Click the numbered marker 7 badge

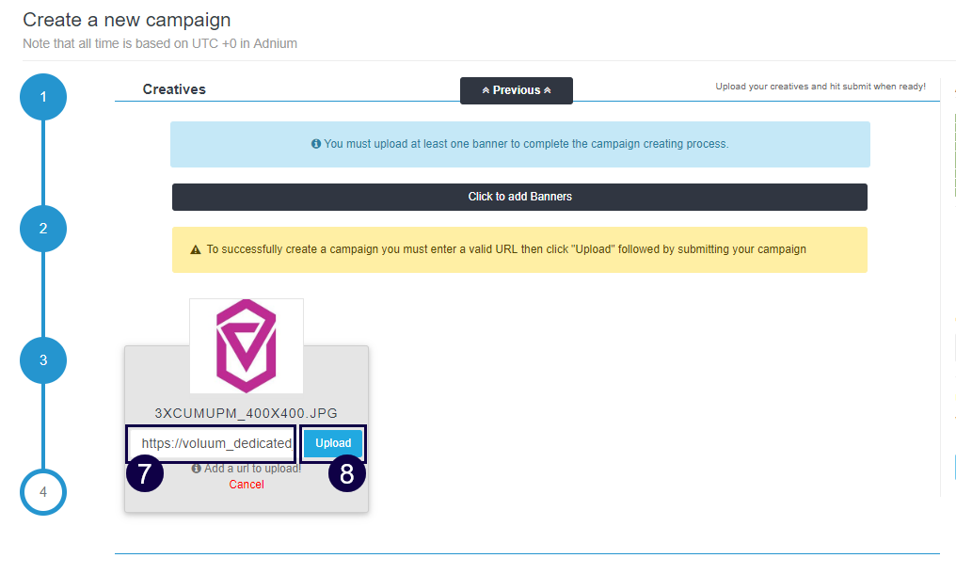coord(145,474)
